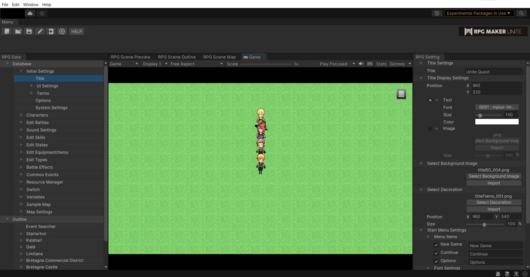Open the cloud services icon
The image size is (530, 277).
click(30, 13)
